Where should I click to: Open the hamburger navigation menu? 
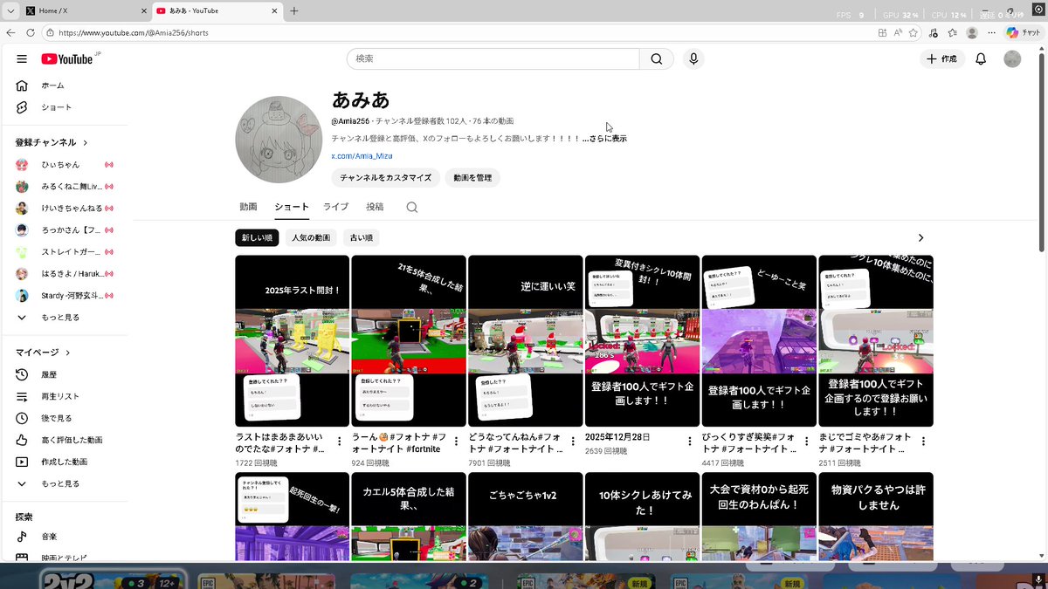(22, 59)
